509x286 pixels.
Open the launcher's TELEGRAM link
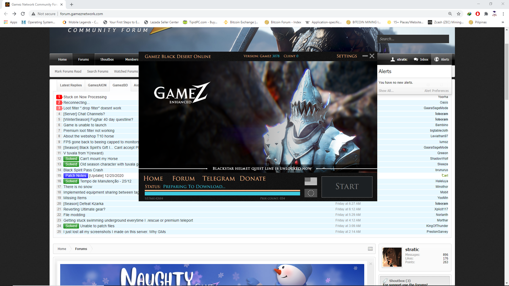(x=219, y=179)
